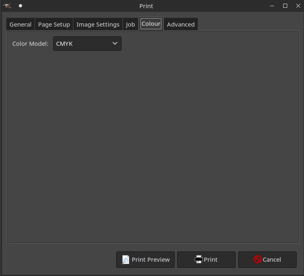Image resolution: width=304 pixels, height=276 pixels.
Task: Minimize the Print window
Action: tap(272, 6)
